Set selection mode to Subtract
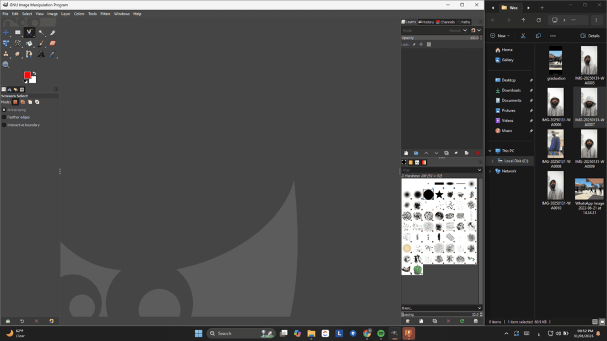This screenshot has height=341, width=607. coord(30,102)
